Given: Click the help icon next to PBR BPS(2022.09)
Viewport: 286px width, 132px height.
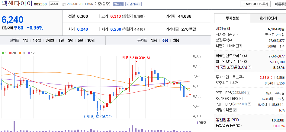Looking at the screenshot, I should pos(249,104).
